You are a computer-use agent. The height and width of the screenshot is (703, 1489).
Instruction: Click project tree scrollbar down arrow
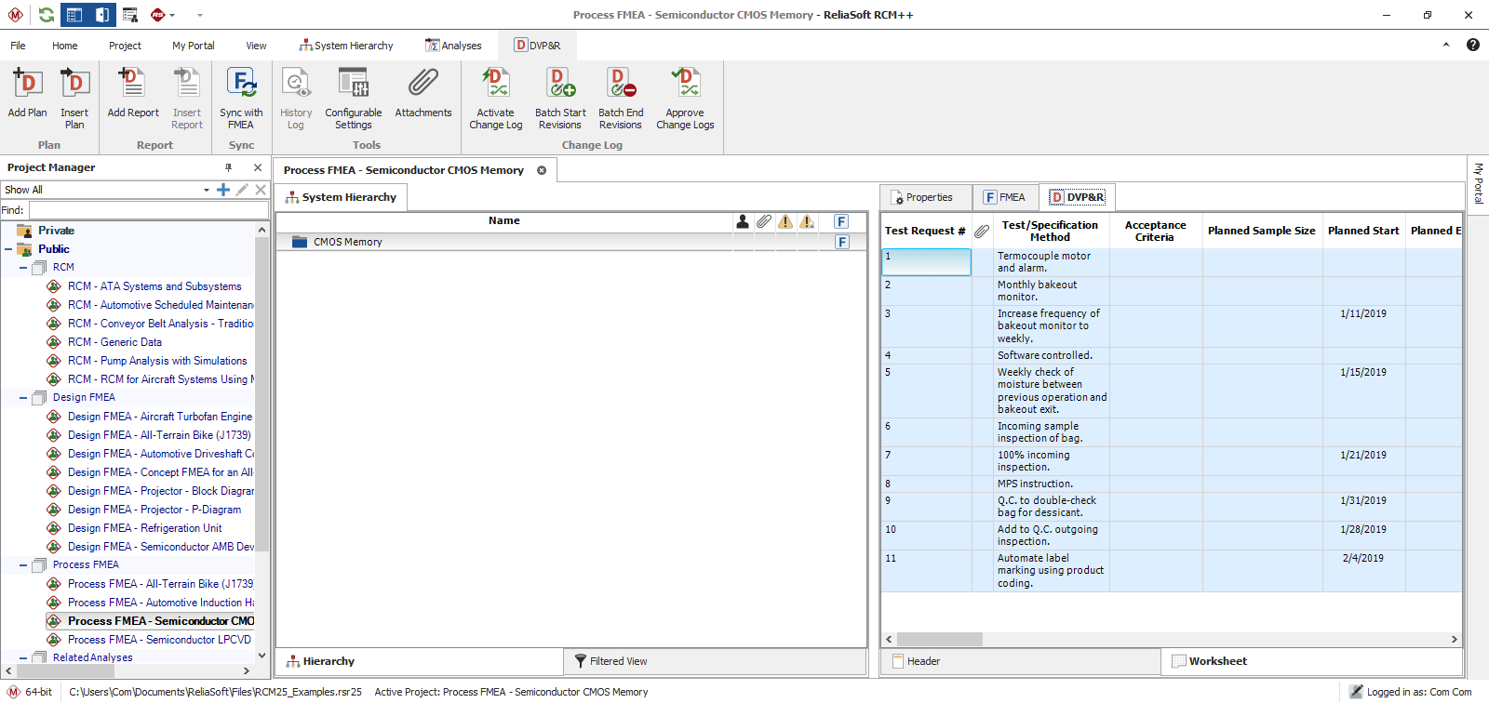coord(262,655)
